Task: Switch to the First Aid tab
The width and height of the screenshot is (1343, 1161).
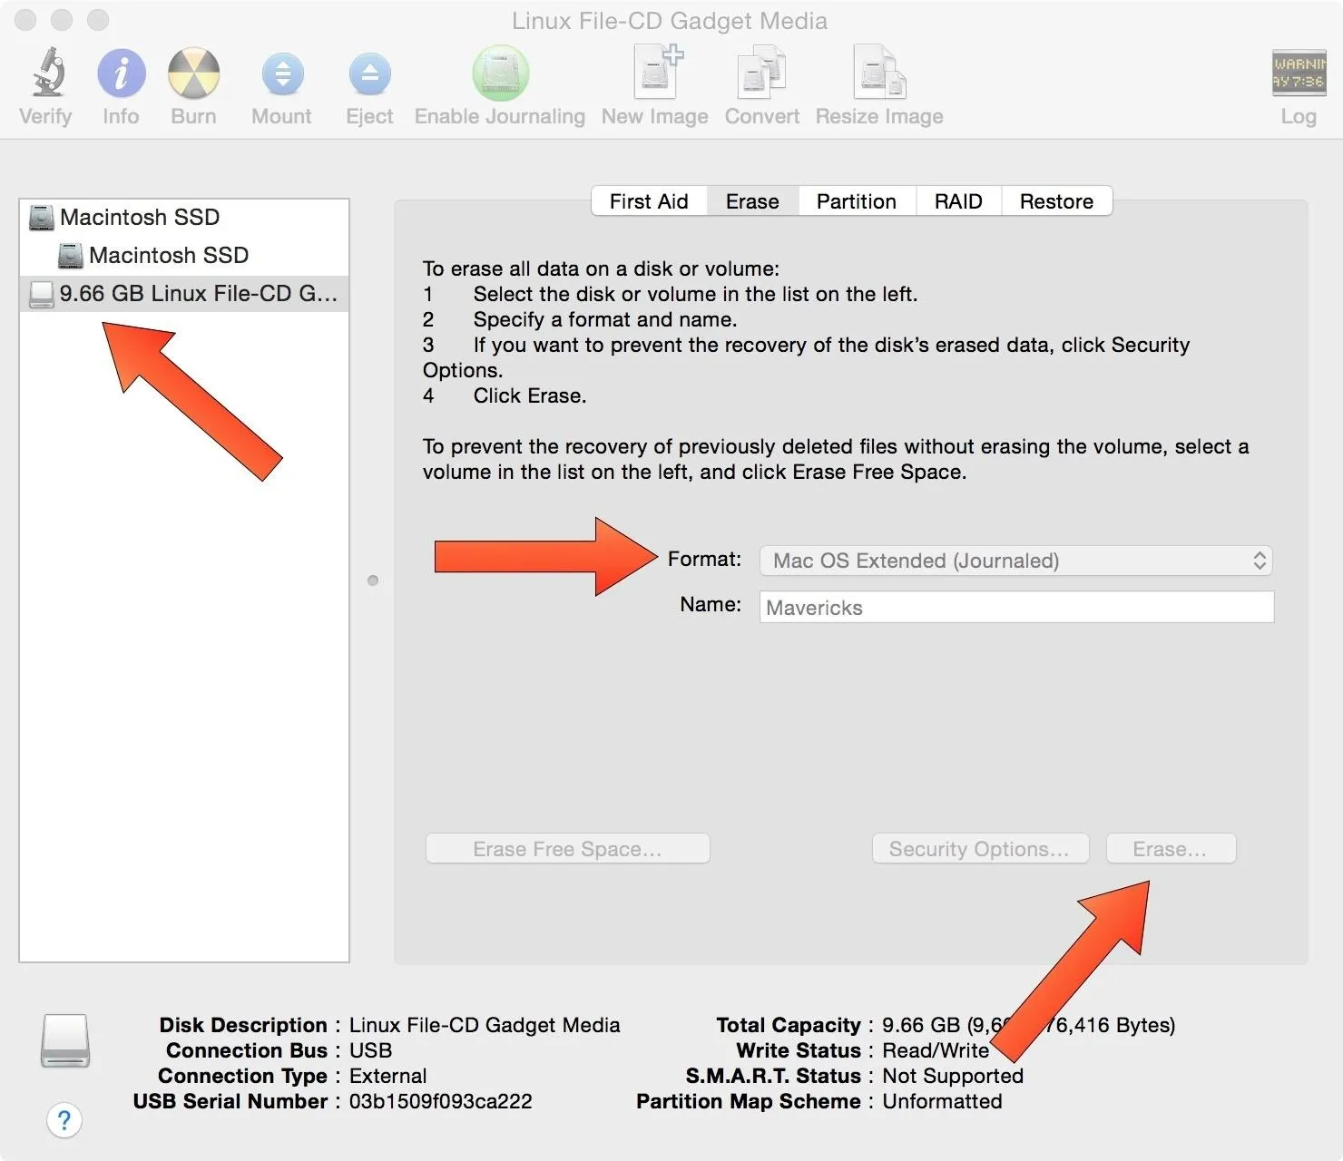Action: 649,201
